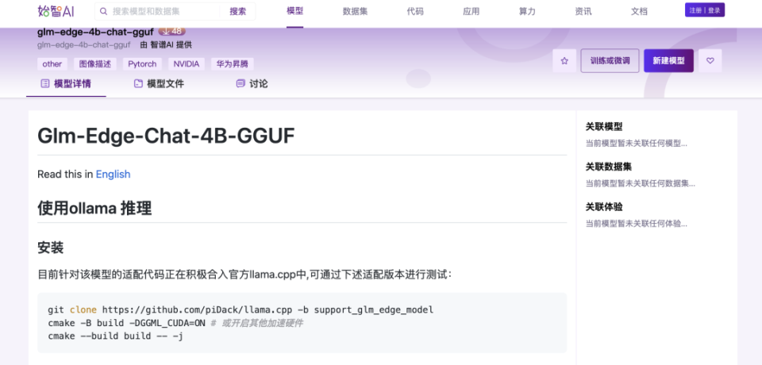Open the English readme link
The height and width of the screenshot is (365, 762).
[x=113, y=174]
